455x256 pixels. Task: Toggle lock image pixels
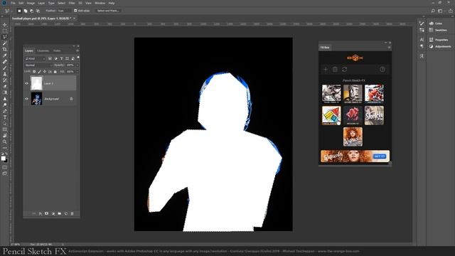point(40,71)
